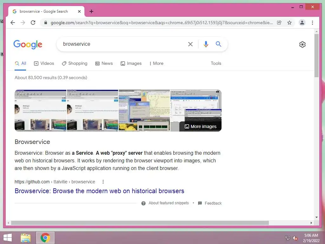Image resolution: width=325 pixels, height=244 pixels.
Task: Click the scroll right arrow
Action: click(311, 223)
